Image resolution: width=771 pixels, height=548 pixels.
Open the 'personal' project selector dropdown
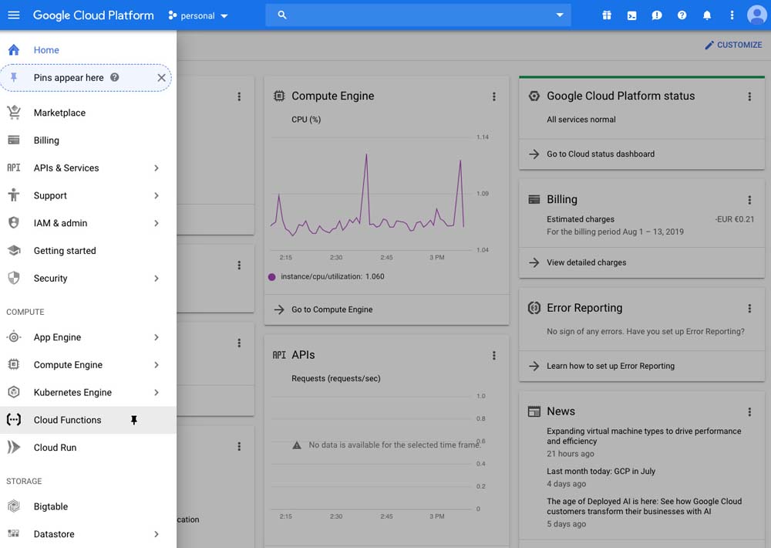coord(199,15)
